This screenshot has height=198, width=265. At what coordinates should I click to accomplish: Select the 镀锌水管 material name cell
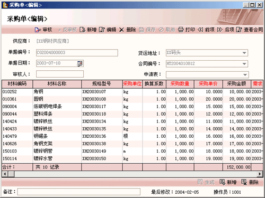click(57, 158)
